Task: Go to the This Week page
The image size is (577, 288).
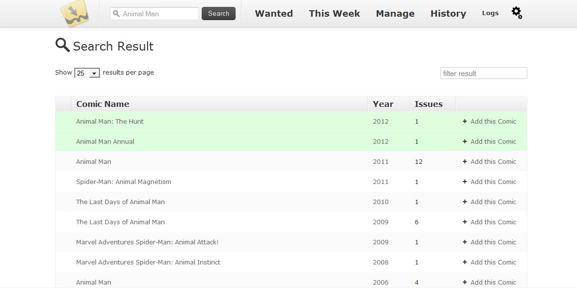Action: (x=334, y=14)
